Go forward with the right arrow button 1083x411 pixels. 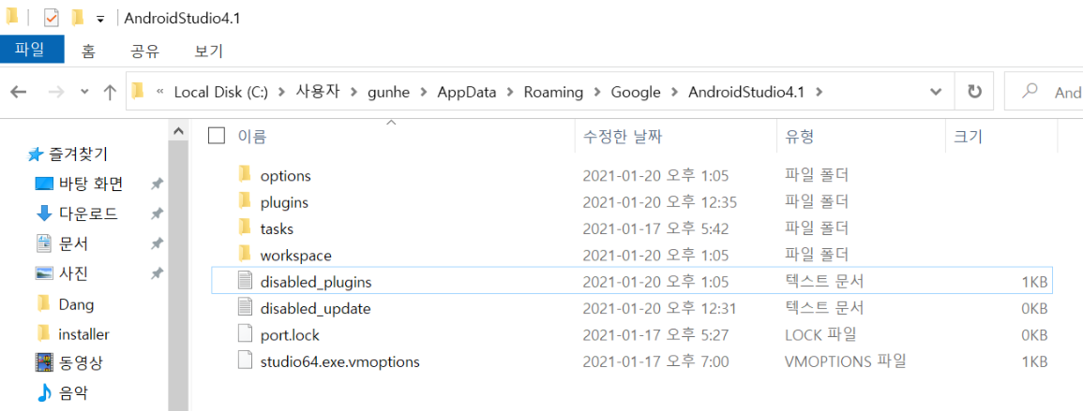57,92
